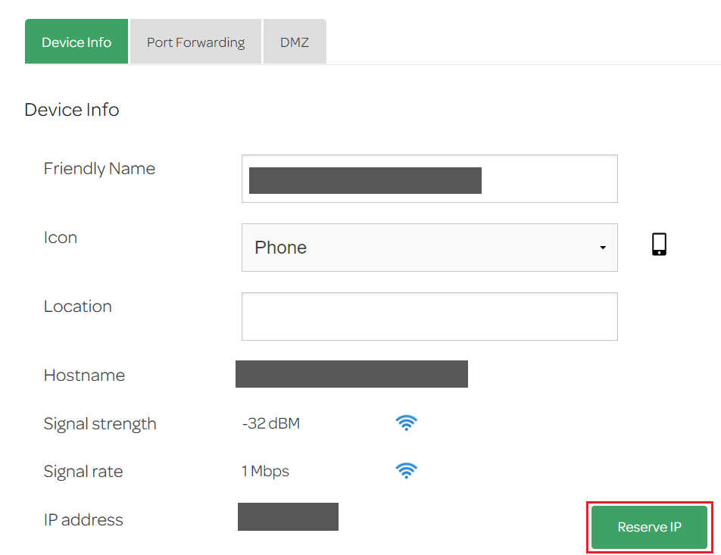The height and width of the screenshot is (555, 721).
Task: Open the DMZ tab
Action: [x=295, y=42]
